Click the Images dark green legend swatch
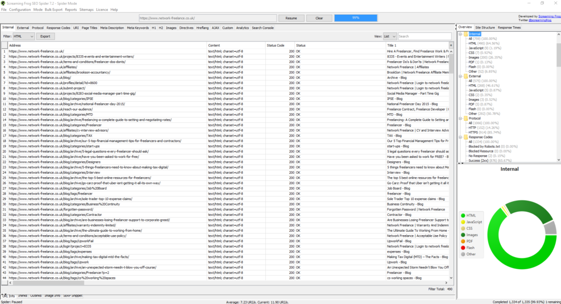Image resolution: width=561 pixels, height=304 pixels. 463,235
